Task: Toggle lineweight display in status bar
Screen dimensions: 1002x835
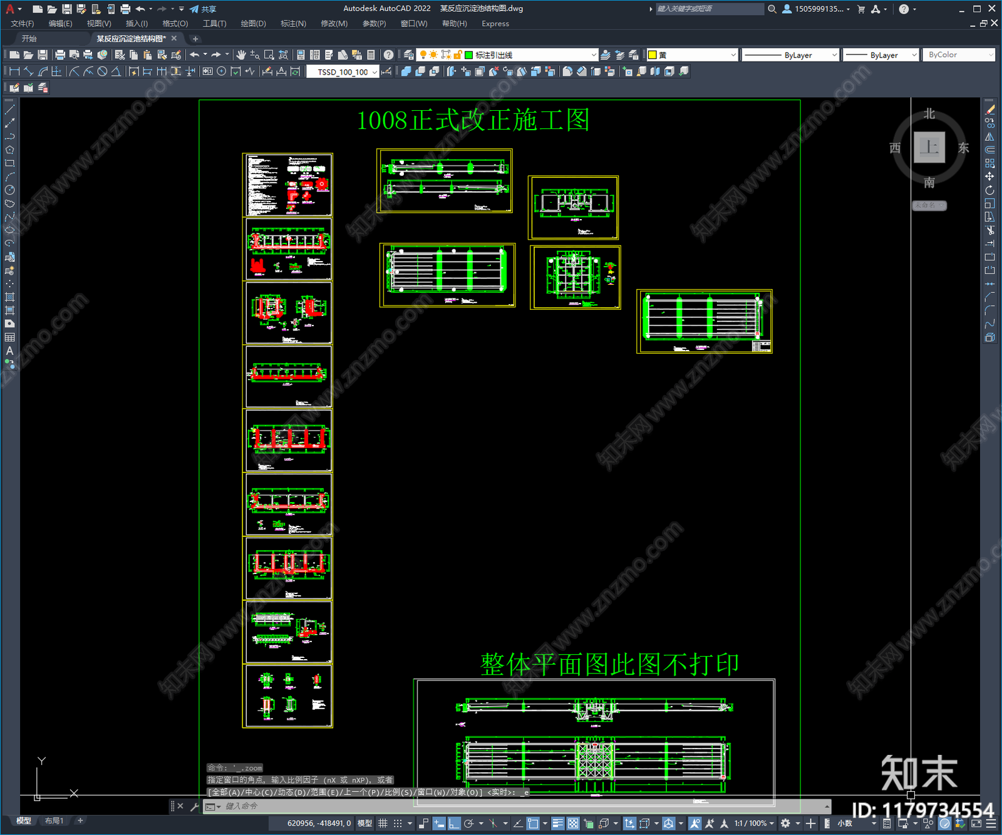Action: (557, 824)
